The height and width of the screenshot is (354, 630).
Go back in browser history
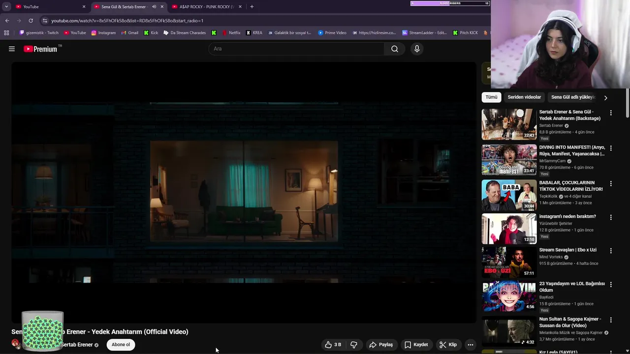tap(7, 21)
